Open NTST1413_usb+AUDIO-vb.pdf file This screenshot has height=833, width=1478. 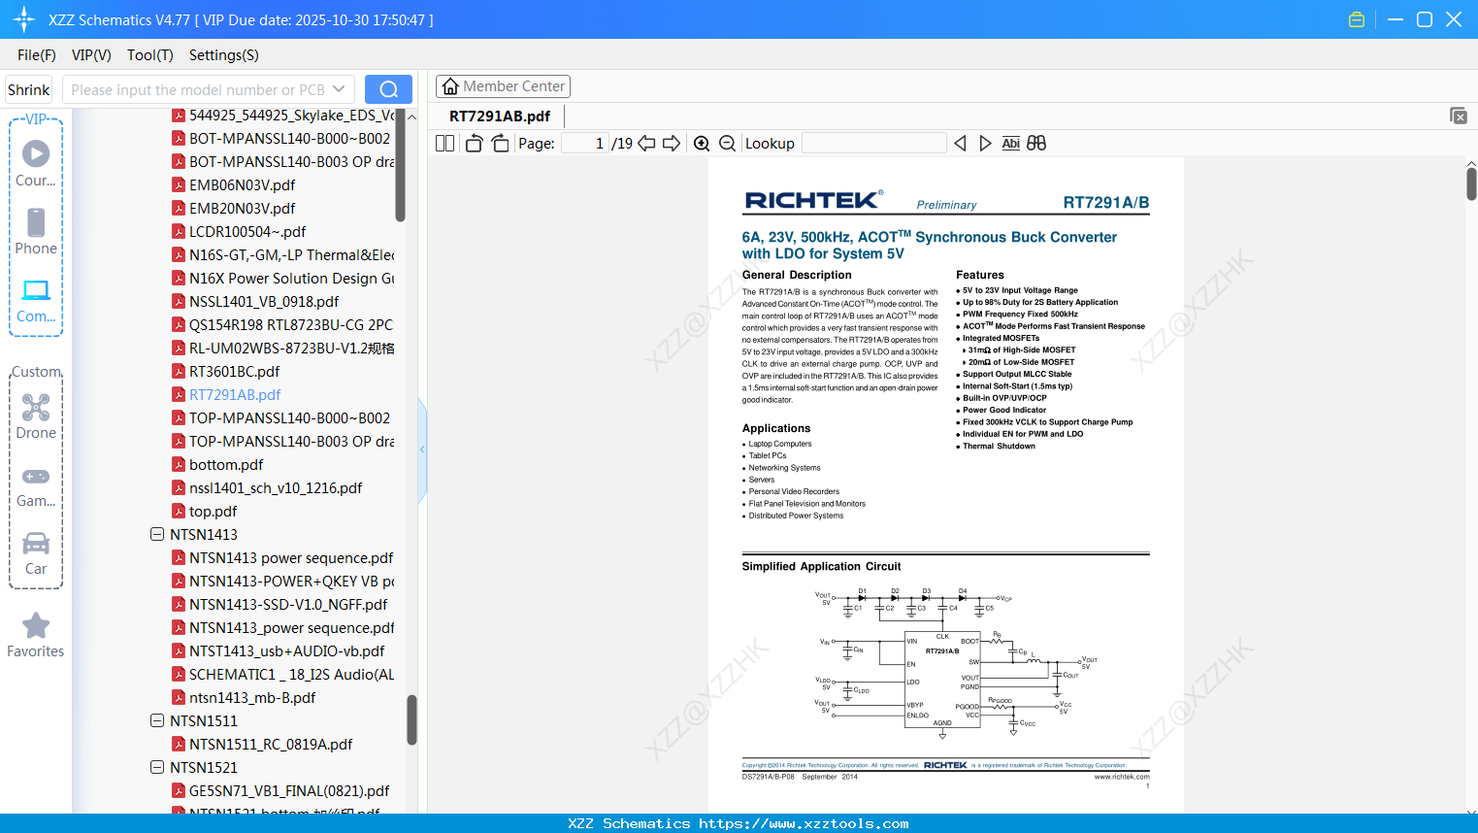pos(286,650)
